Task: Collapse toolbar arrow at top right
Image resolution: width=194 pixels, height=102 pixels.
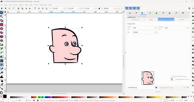Action: (193, 8)
